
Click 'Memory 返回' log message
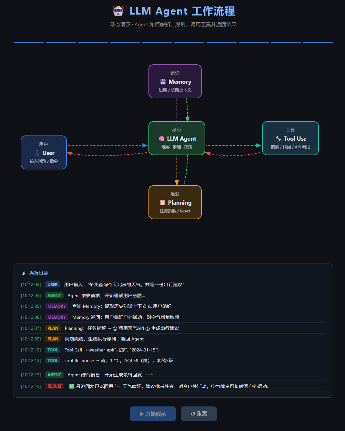click(126, 318)
